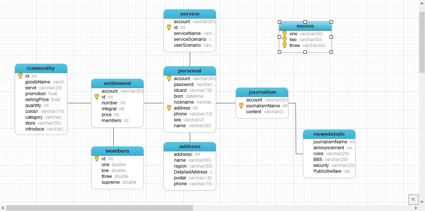Click the top-right resize handle of menus

331,22
